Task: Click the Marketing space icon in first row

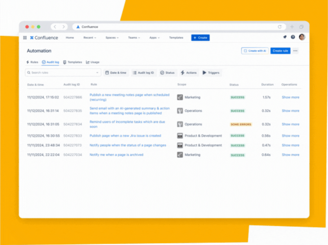Action: click(180, 97)
